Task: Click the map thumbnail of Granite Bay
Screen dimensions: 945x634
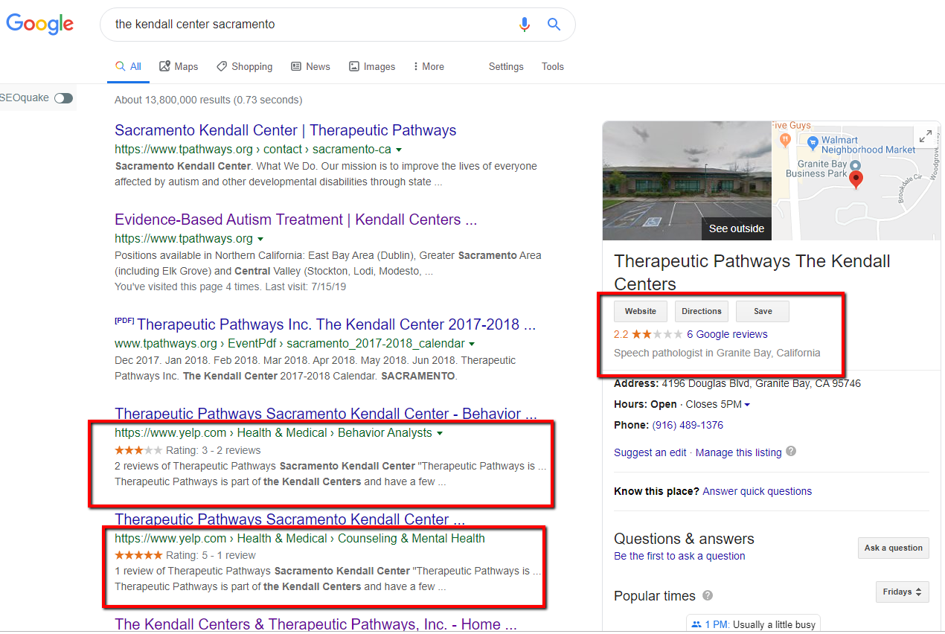Action: click(856, 181)
